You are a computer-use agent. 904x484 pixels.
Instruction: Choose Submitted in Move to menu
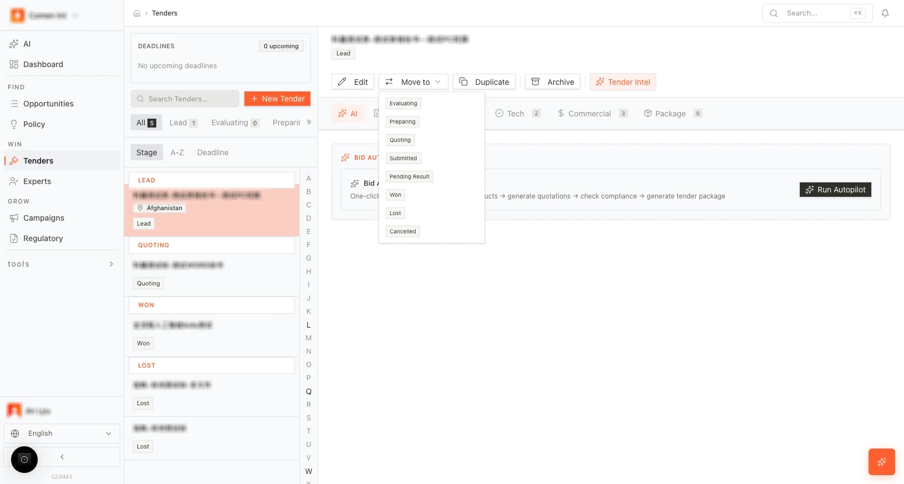[403, 159]
